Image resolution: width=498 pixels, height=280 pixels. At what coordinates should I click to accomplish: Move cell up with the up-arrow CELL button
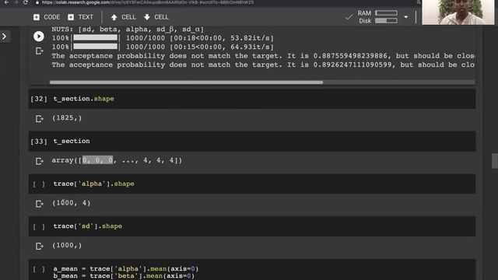coord(123,17)
